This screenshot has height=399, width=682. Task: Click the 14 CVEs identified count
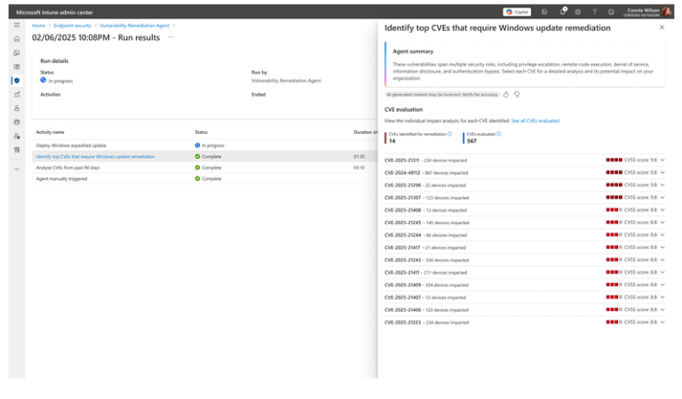point(392,141)
